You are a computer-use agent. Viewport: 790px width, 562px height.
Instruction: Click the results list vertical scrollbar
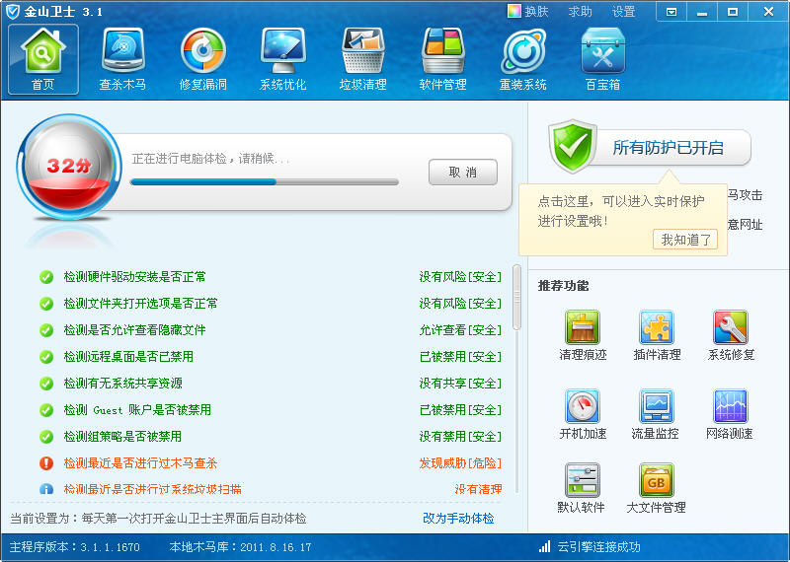[515, 296]
